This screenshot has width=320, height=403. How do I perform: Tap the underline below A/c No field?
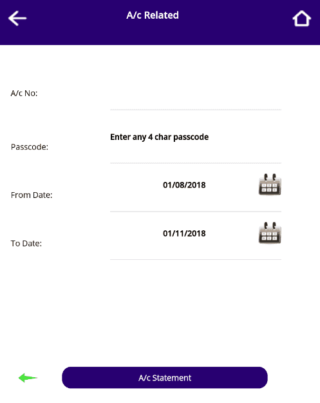196,110
